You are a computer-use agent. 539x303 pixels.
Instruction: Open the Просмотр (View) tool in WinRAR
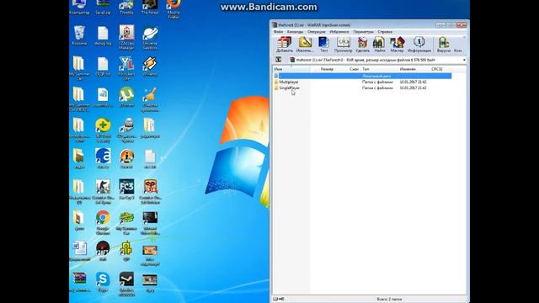tap(343, 45)
